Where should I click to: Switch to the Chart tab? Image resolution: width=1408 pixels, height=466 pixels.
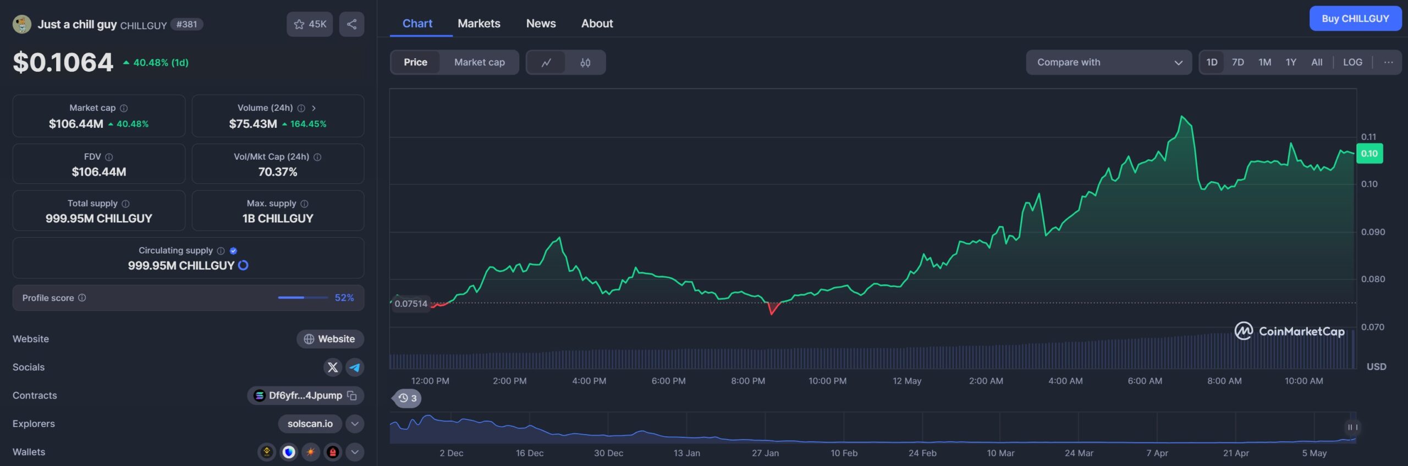(x=417, y=24)
